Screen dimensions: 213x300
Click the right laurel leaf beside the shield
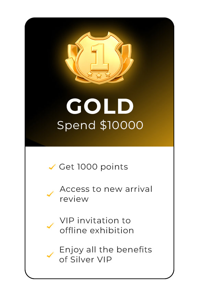coord(128,64)
